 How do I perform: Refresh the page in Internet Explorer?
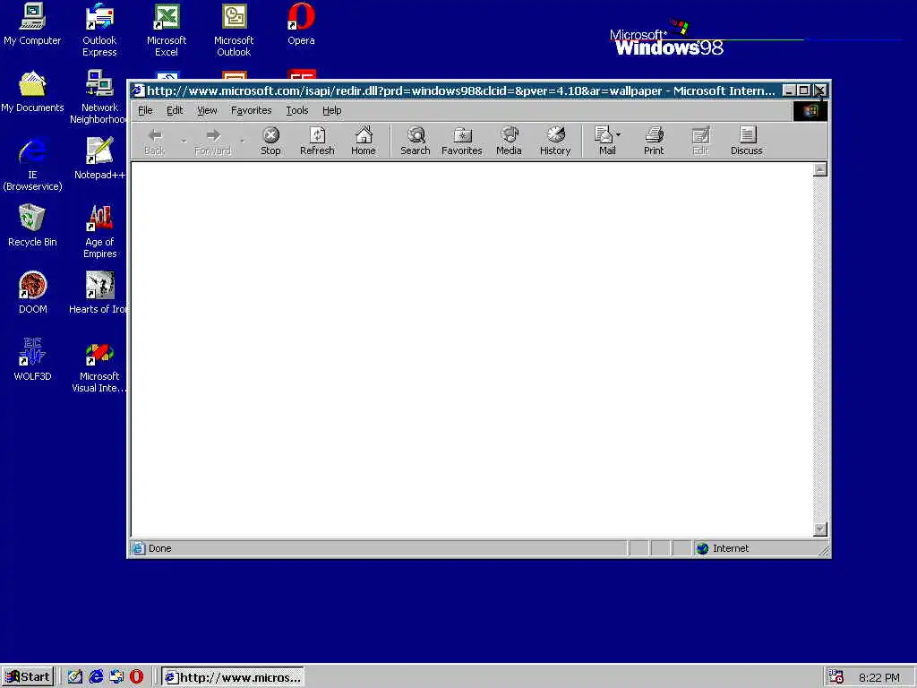[x=317, y=141]
